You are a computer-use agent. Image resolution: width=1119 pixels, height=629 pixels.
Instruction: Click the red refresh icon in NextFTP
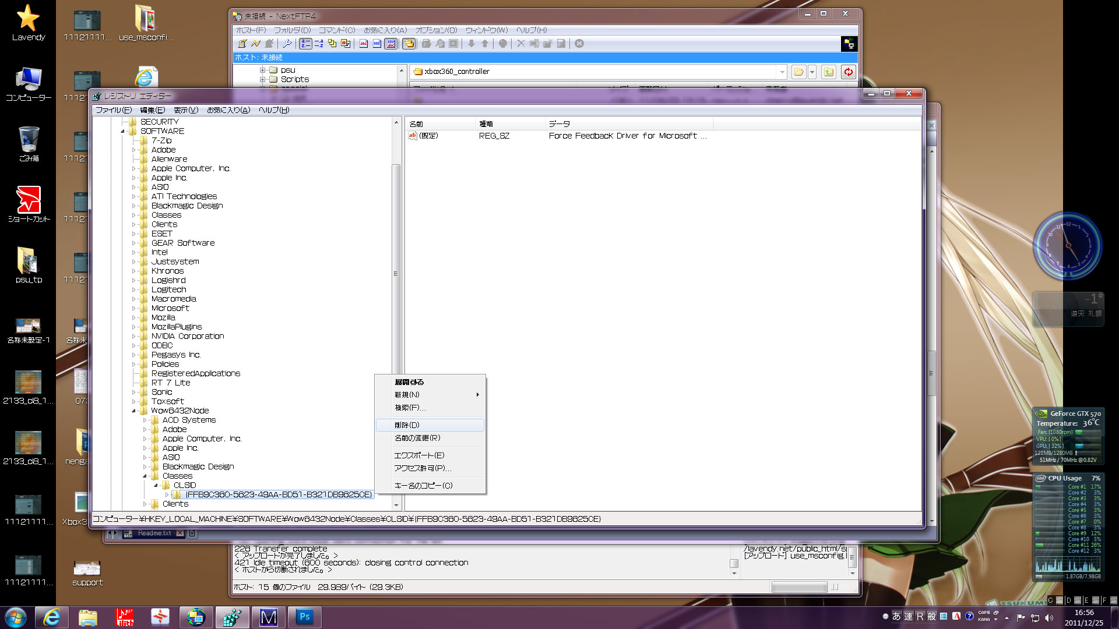[849, 72]
